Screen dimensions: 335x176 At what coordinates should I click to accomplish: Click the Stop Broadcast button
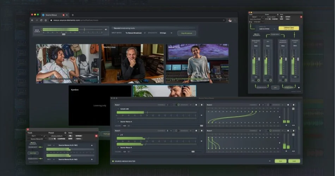pos(187,33)
